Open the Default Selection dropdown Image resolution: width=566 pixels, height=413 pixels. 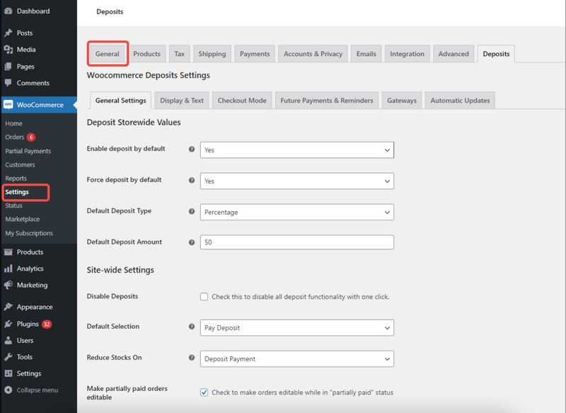point(297,328)
